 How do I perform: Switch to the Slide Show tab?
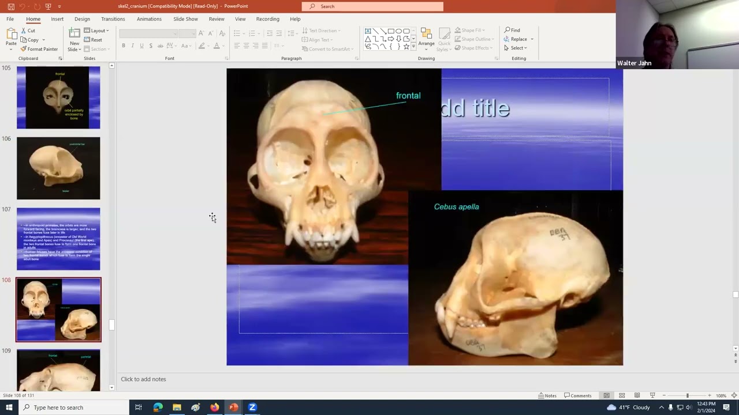coord(185,19)
